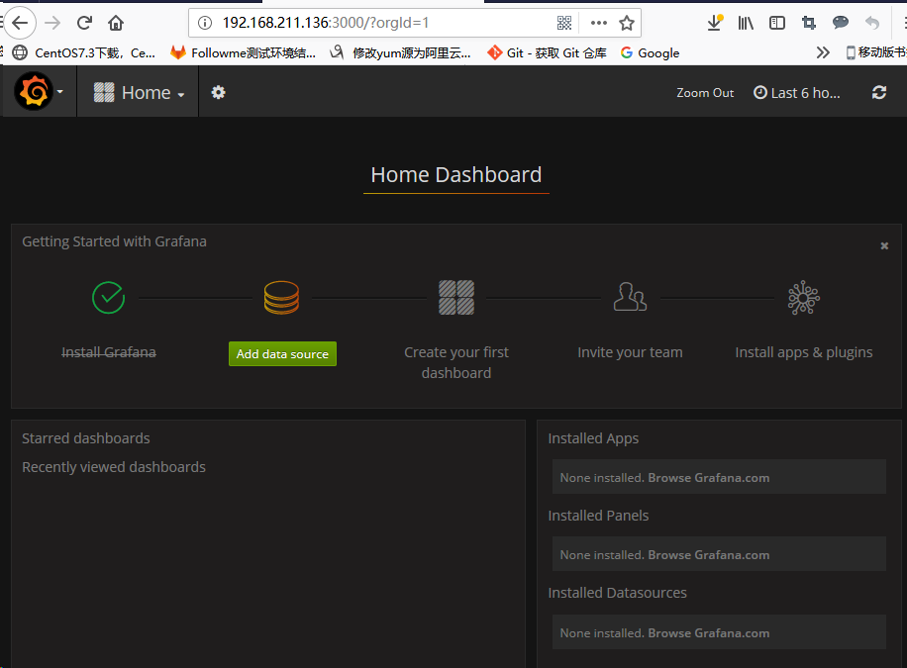Click the Home Dashboard title
The height and width of the screenshot is (668, 907).
click(456, 174)
